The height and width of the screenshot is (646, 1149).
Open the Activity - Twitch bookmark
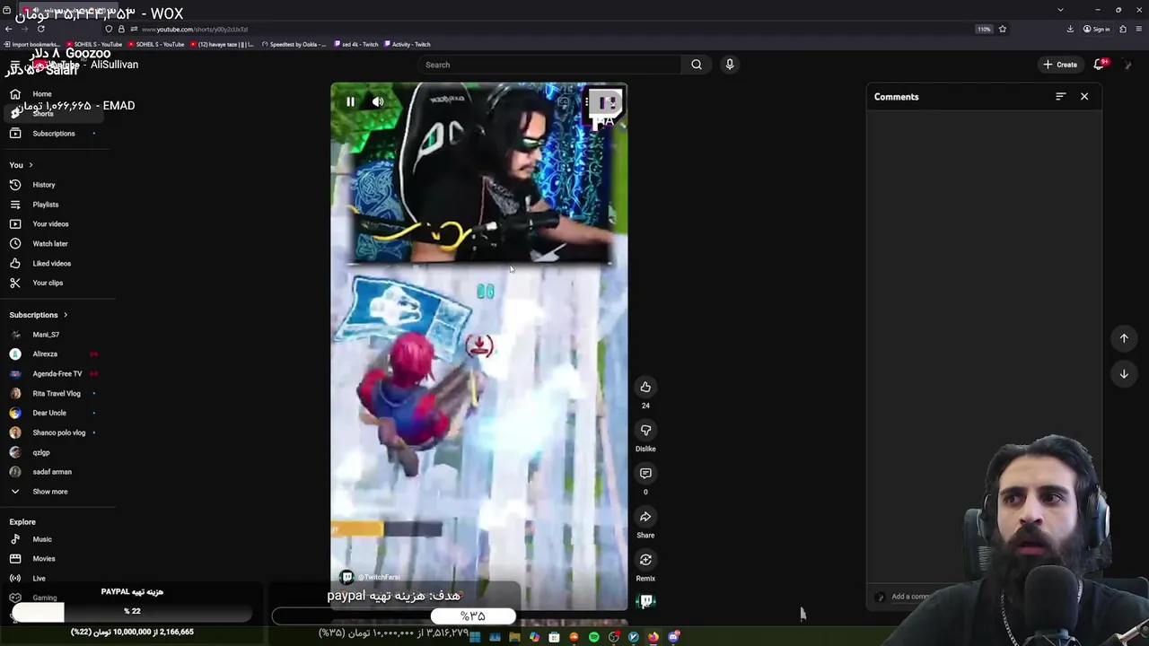point(408,44)
